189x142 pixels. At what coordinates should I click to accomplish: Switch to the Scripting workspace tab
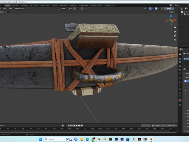[108, 6]
